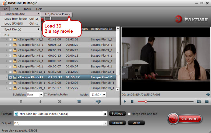The image size is (211, 133).
Task: Click duration 00:00:07 of Escape Plan>6_1
Action: point(55,66)
